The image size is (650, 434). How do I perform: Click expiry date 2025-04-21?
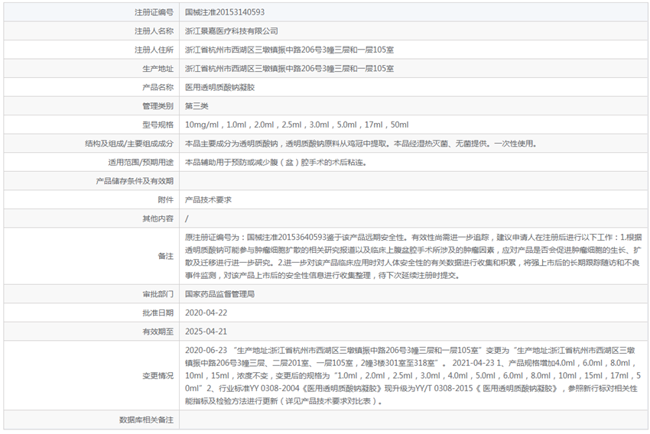point(206,332)
